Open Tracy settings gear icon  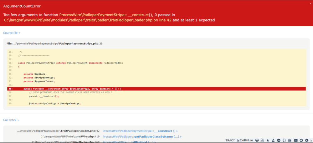307,141
